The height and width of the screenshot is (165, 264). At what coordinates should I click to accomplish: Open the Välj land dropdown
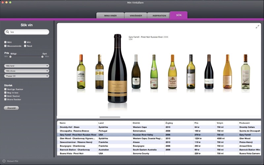point(27,66)
